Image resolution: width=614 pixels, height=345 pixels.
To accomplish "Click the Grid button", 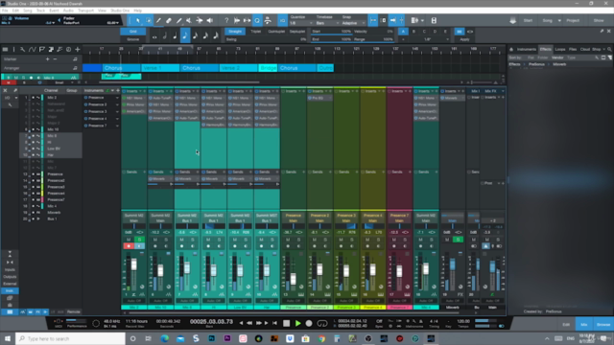I will (133, 32).
